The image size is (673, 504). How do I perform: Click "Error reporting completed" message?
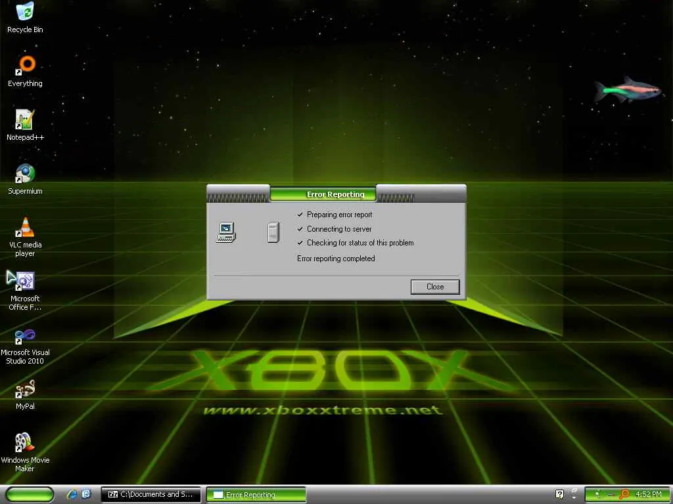[336, 259]
